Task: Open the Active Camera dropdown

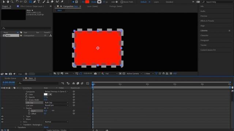Action: [x=134, y=74]
